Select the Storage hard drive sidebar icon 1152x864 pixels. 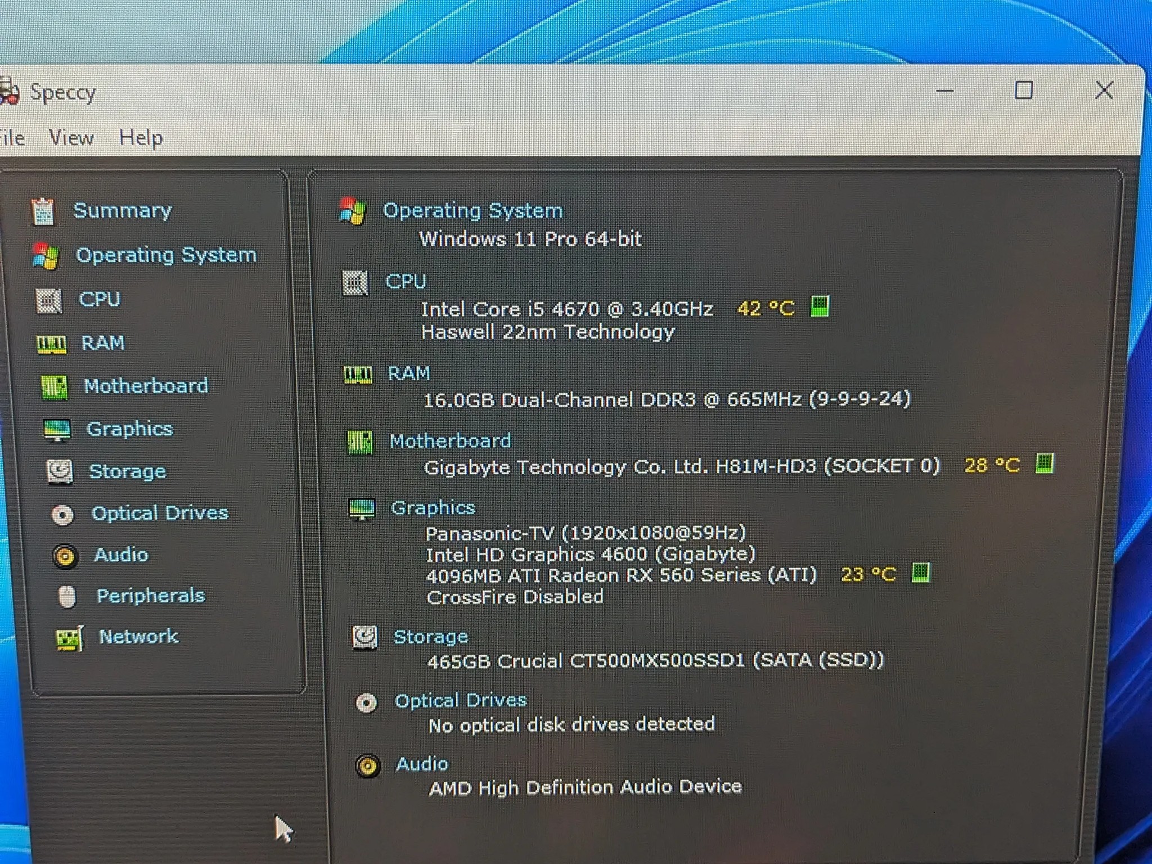(x=60, y=472)
